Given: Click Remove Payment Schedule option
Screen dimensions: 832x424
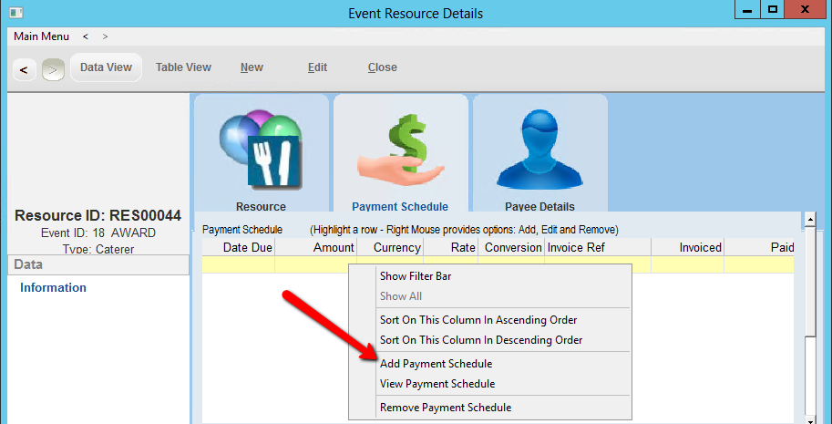Looking at the screenshot, I should coord(446,408).
